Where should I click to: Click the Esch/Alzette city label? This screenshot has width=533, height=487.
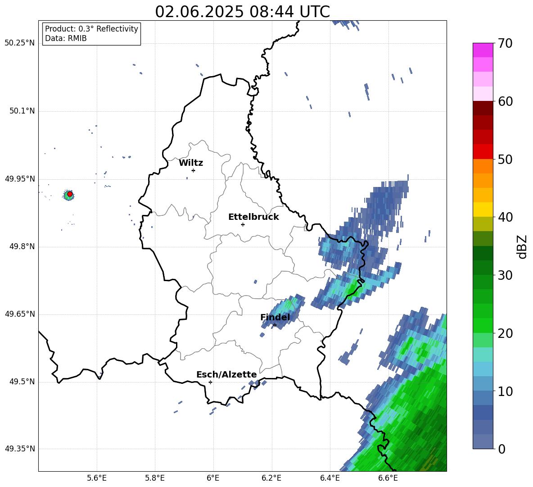[226, 375]
